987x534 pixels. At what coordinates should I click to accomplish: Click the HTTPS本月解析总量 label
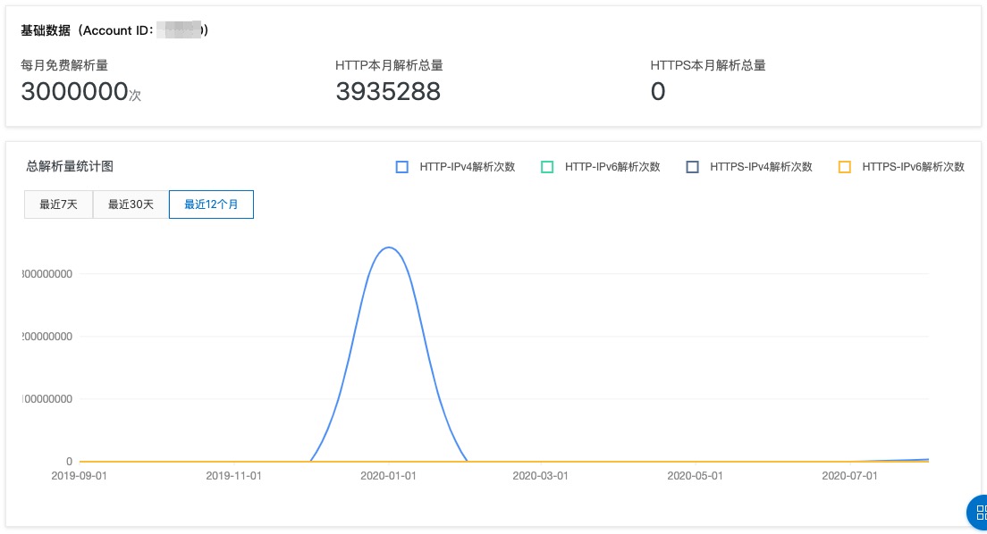(x=708, y=65)
